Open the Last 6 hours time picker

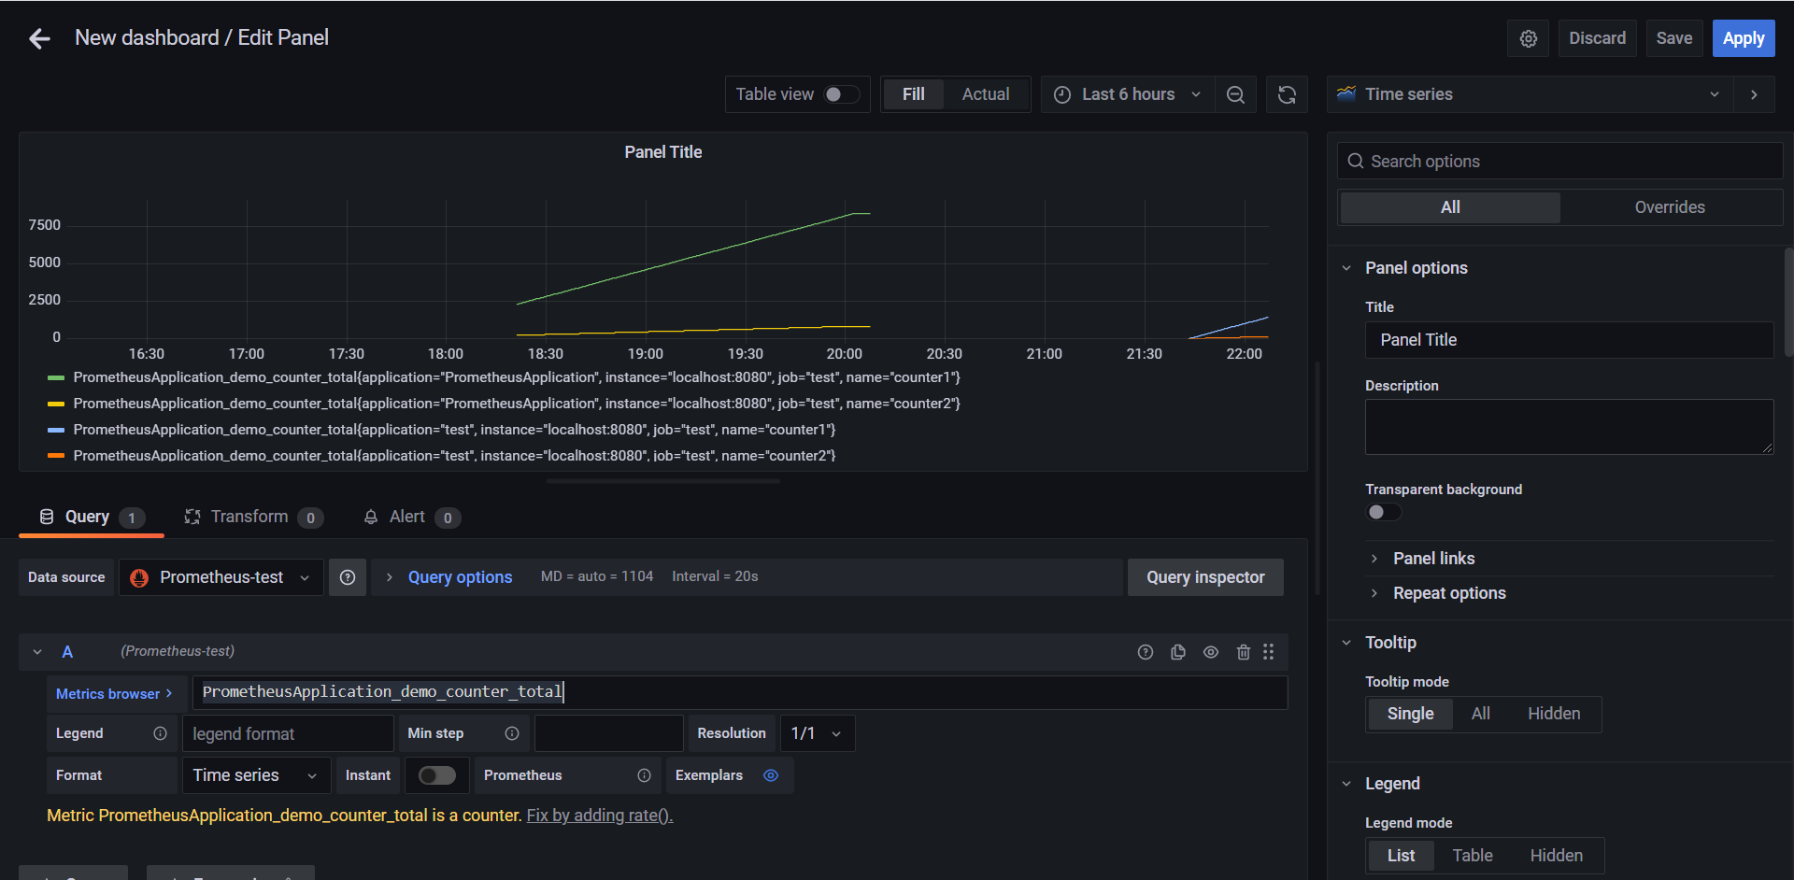coord(1128,94)
